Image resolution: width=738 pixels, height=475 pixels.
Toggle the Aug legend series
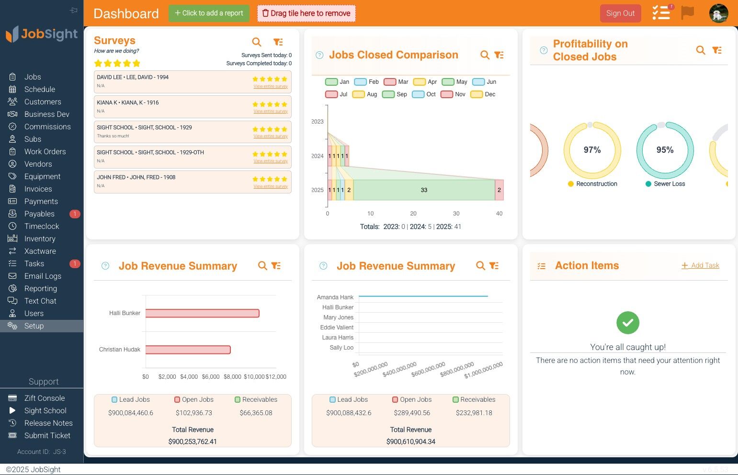pyautogui.click(x=365, y=94)
